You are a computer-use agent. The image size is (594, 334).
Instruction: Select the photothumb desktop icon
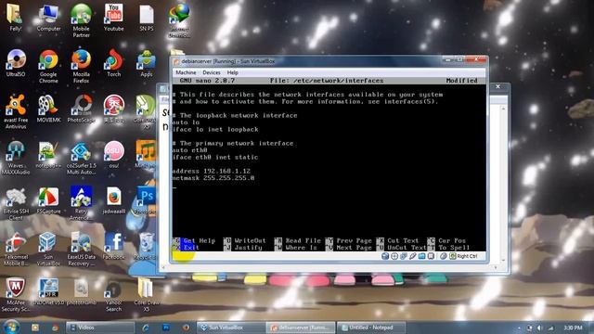point(81,292)
